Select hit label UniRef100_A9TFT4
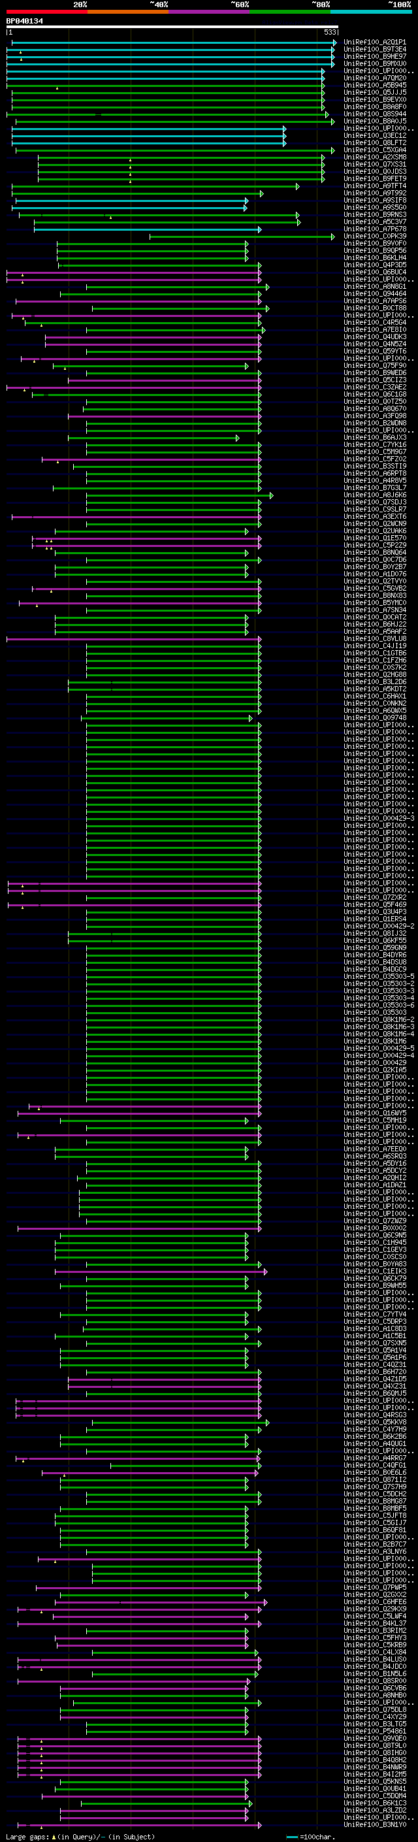 [375, 186]
